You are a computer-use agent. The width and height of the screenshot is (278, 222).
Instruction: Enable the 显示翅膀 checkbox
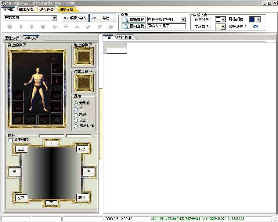pyautogui.click(x=11, y=140)
